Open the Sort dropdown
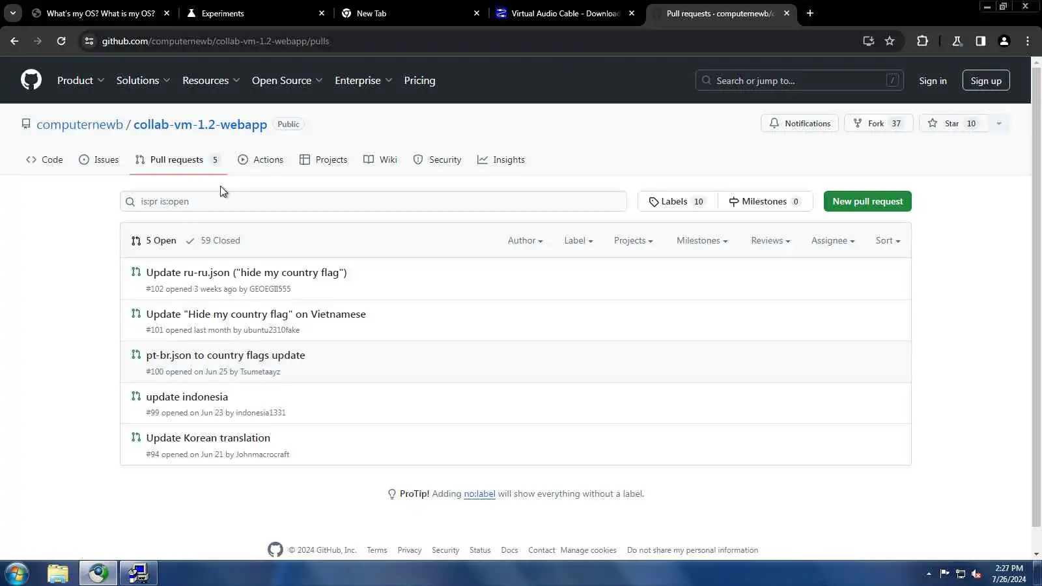This screenshot has width=1042, height=586. [x=888, y=240]
